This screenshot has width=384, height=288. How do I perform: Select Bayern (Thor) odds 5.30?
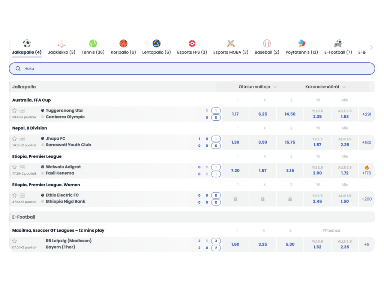[290, 244]
